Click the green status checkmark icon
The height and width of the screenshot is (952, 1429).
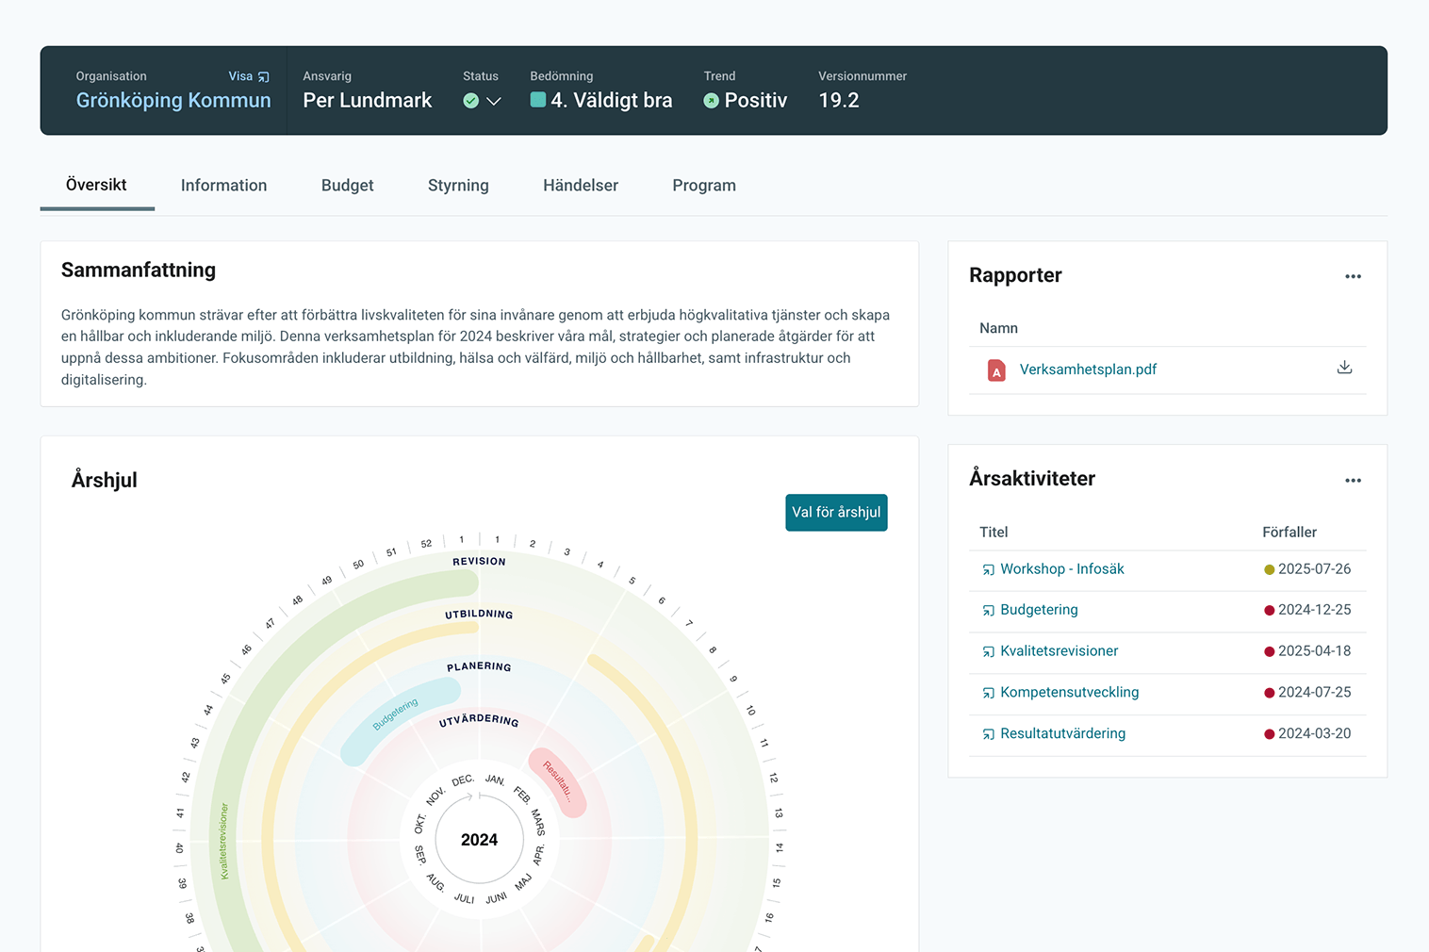(x=471, y=101)
